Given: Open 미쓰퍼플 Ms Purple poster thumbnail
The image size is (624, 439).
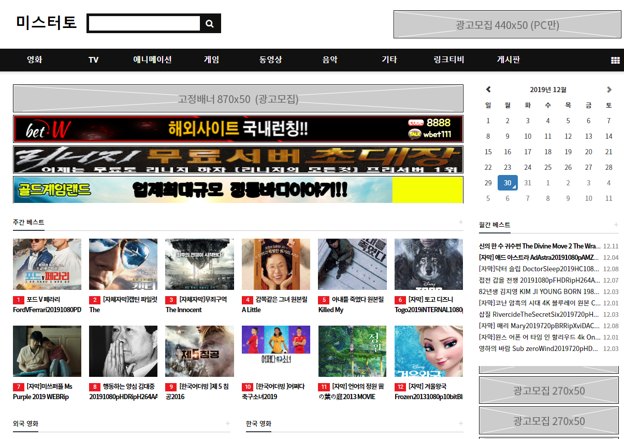Looking at the screenshot, I should click(x=47, y=351).
